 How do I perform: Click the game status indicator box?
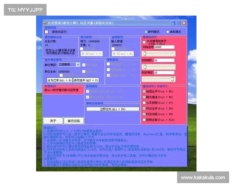click(x=47, y=32)
